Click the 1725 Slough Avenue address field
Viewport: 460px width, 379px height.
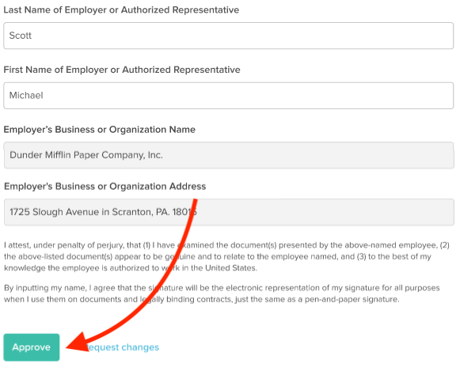click(x=229, y=212)
